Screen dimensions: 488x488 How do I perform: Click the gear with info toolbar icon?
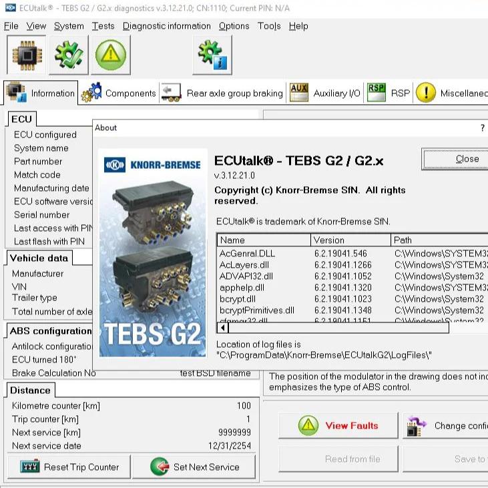(x=212, y=55)
